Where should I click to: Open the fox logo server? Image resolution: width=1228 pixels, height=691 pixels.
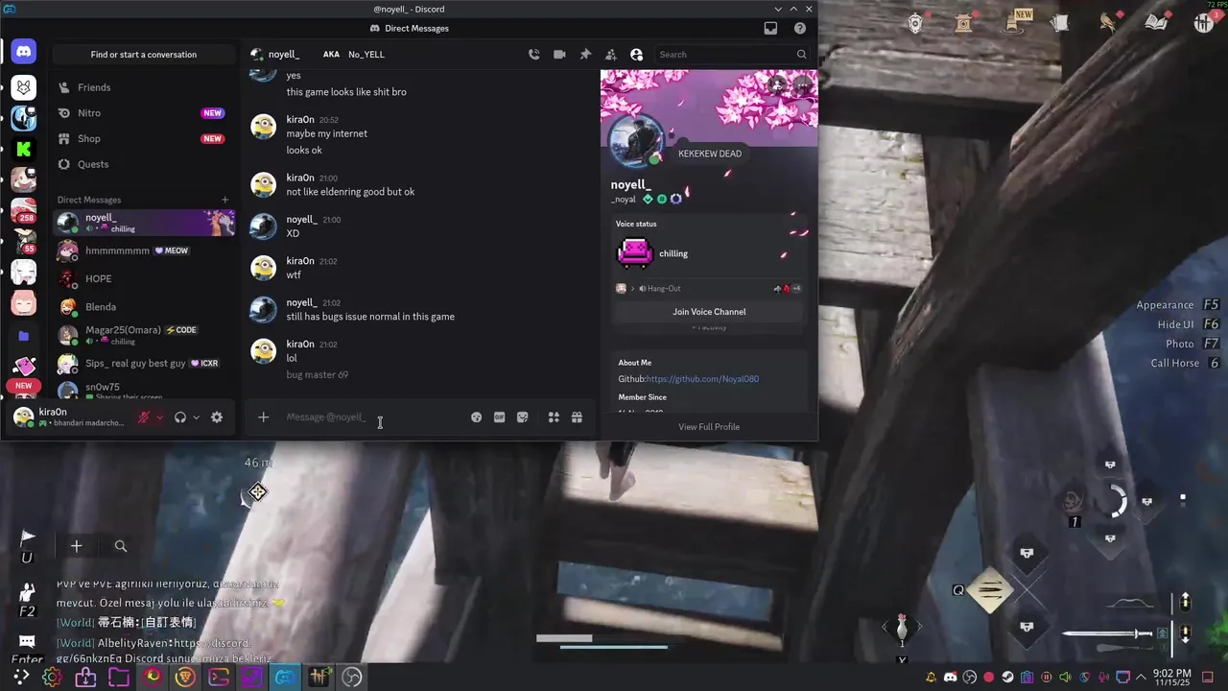tap(24, 88)
